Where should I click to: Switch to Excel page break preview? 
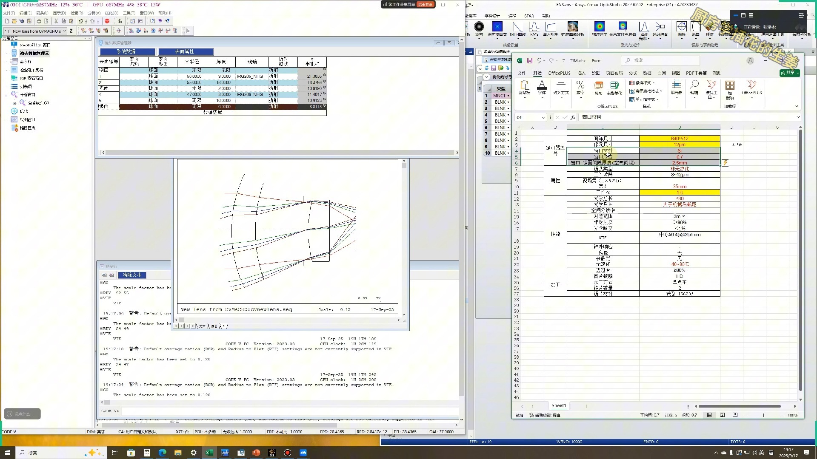click(735, 415)
